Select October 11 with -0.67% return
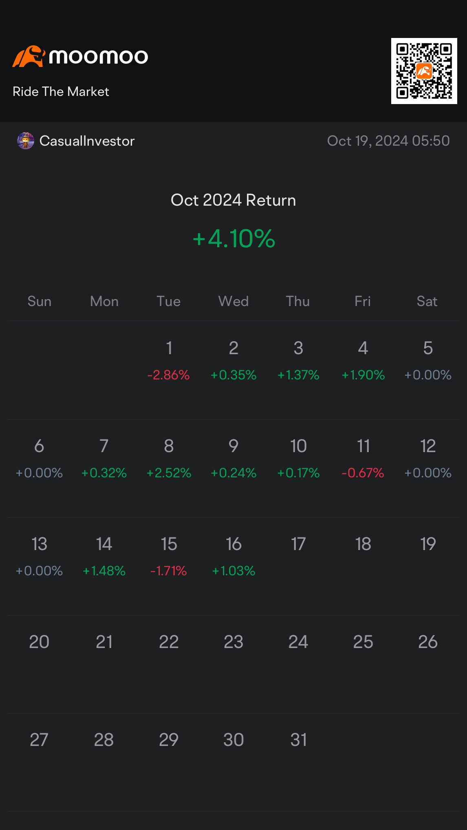The width and height of the screenshot is (467, 830). (x=363, y=459)
